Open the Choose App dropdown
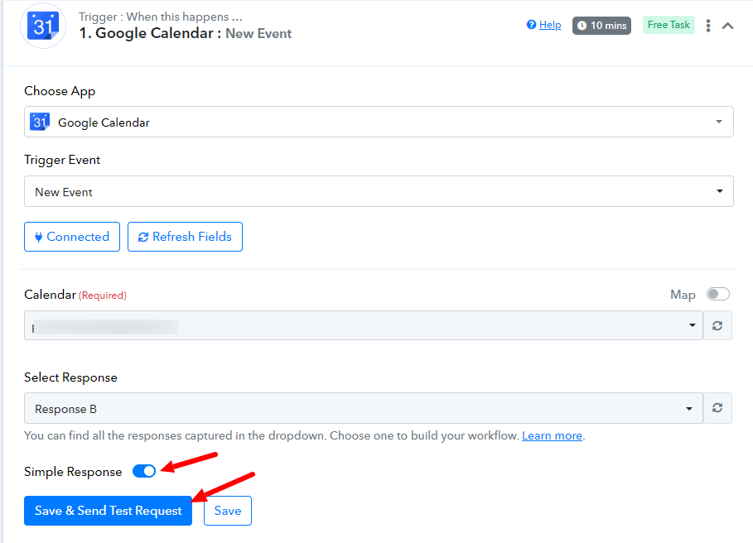 (x=379, y=122)
